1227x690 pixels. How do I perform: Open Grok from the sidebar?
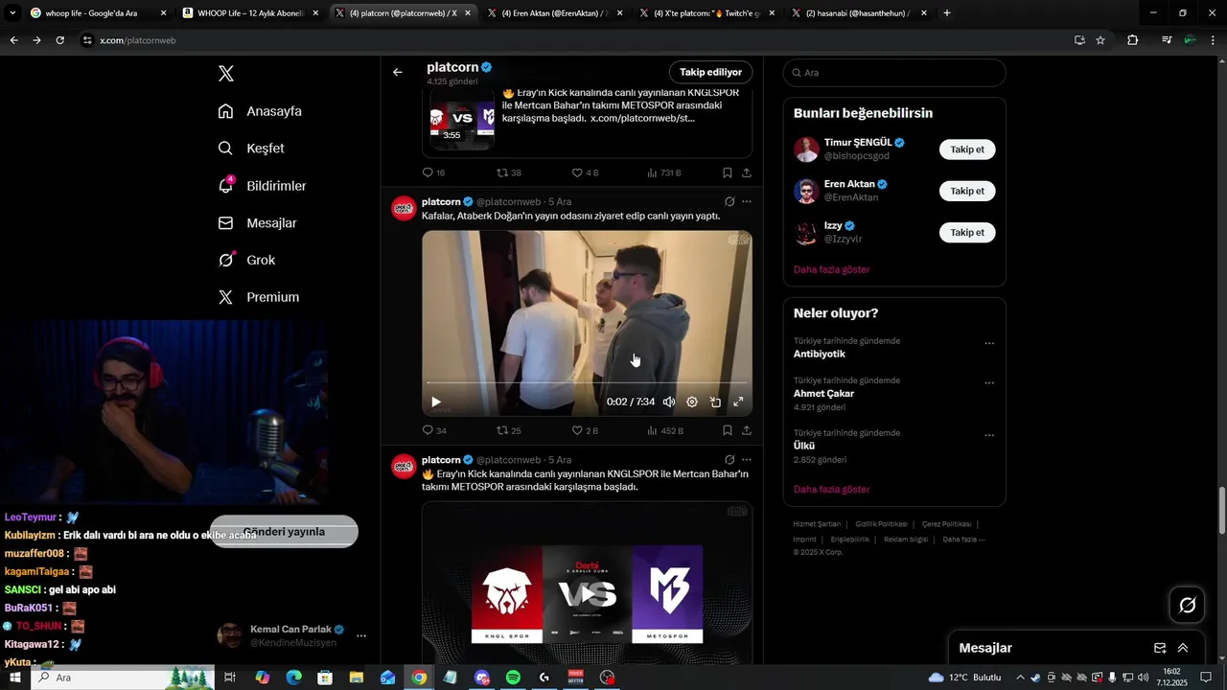[246, 260]
